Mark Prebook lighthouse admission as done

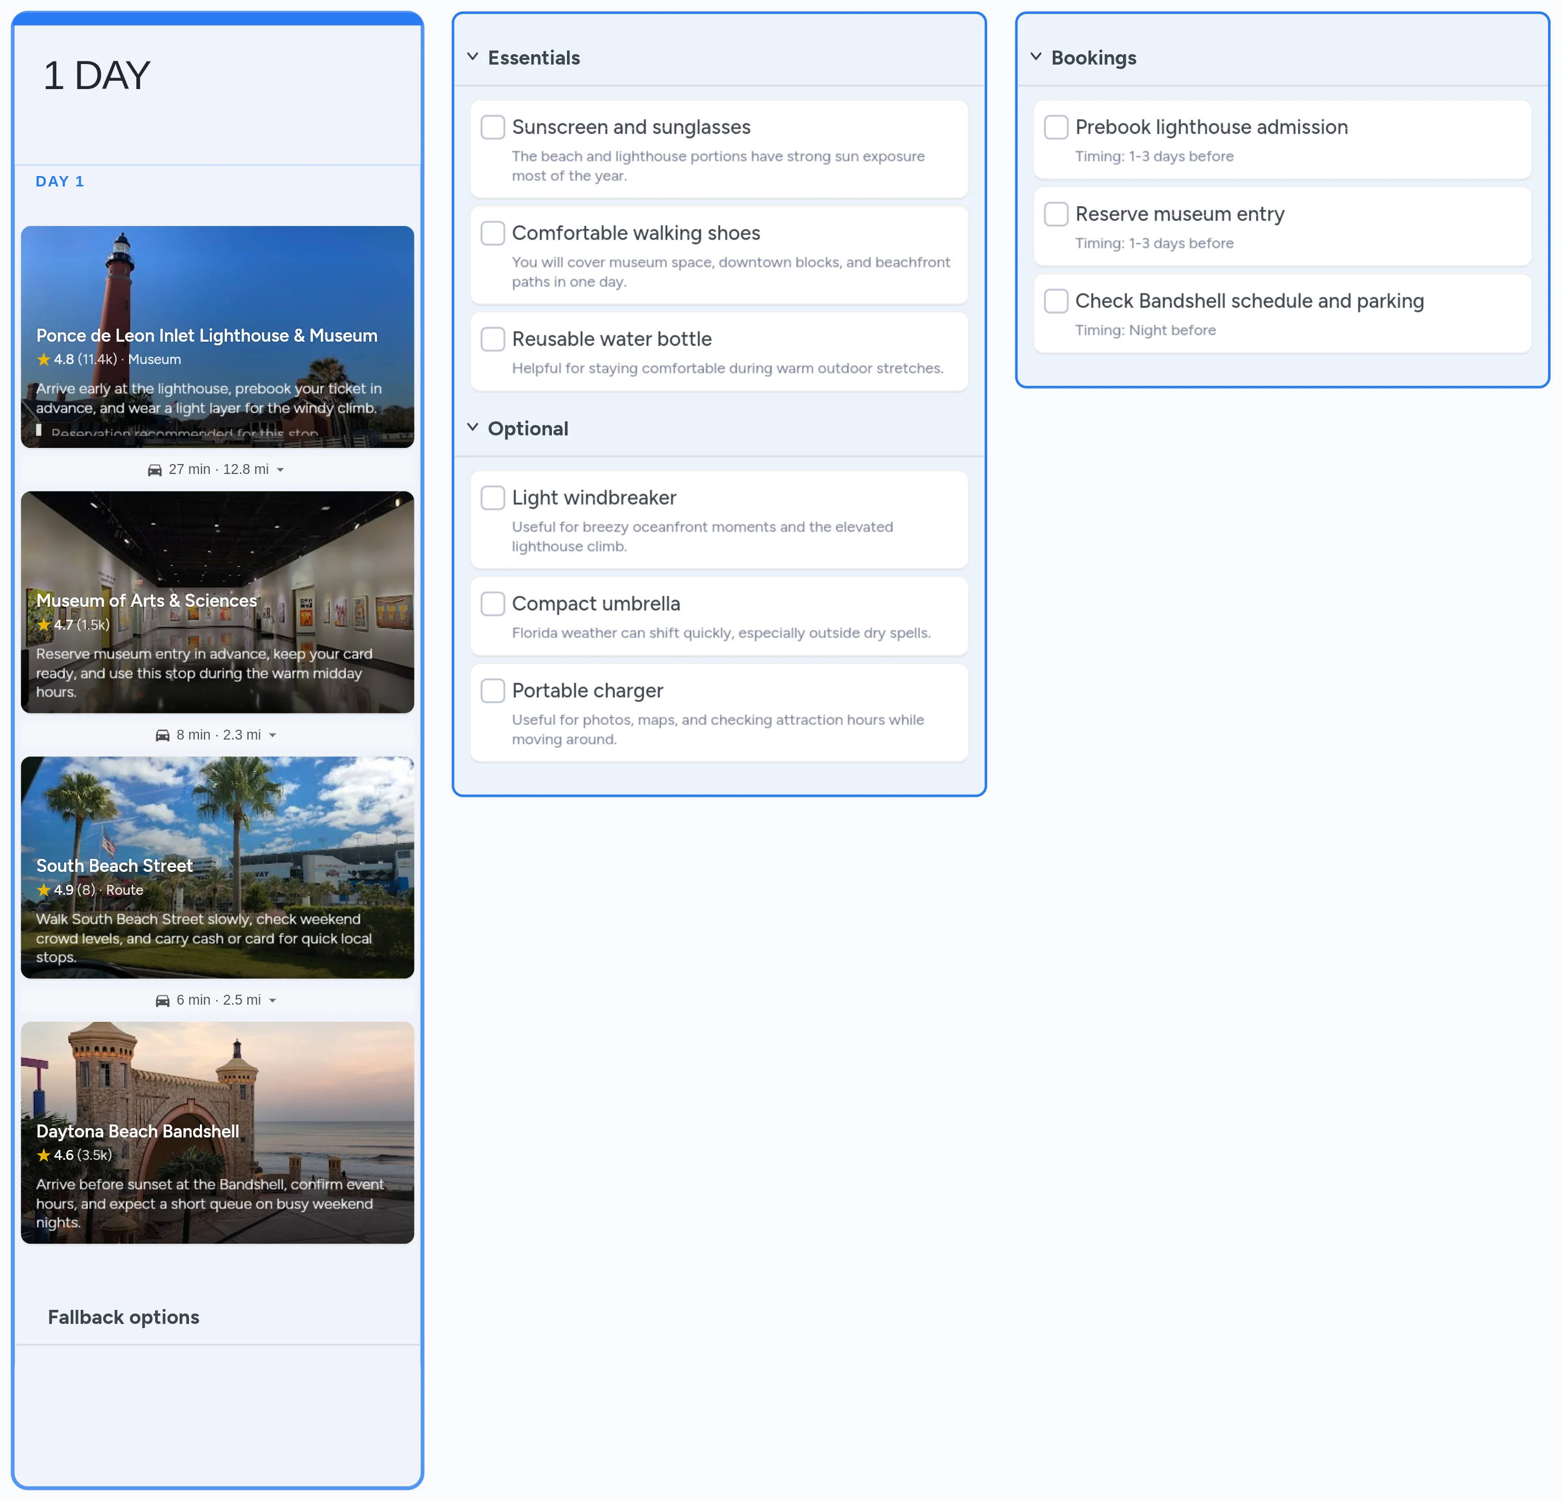tap(1056, 127)
